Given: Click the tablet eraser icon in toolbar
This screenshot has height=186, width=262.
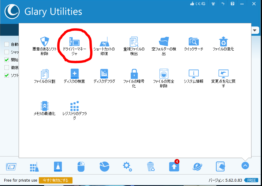Looking at the screenshot, I should 220,166.
